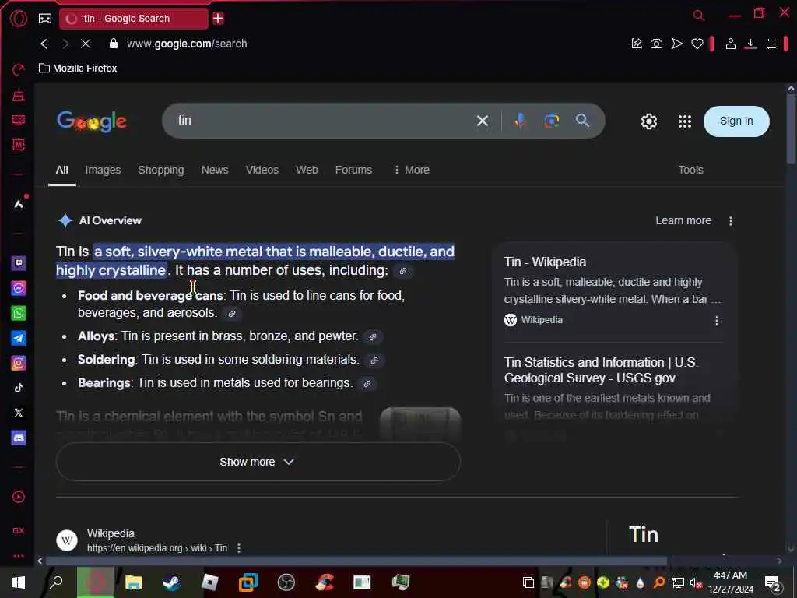The height and width of the screenshot is (598, 797).
Task: Open WhatsApp in the sidebar
Action: click(19, 313)
